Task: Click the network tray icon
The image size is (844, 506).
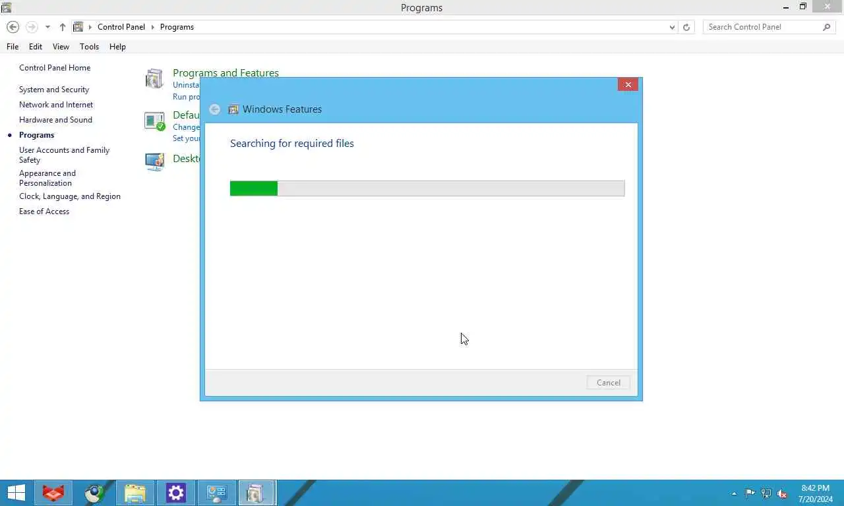Action: point(766,493)
